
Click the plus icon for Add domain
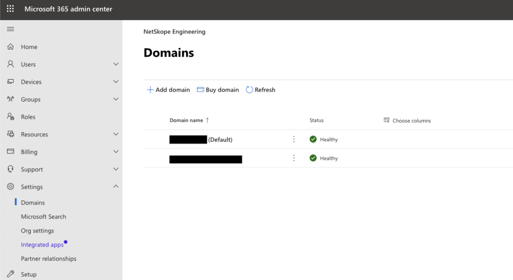point(150,90)
